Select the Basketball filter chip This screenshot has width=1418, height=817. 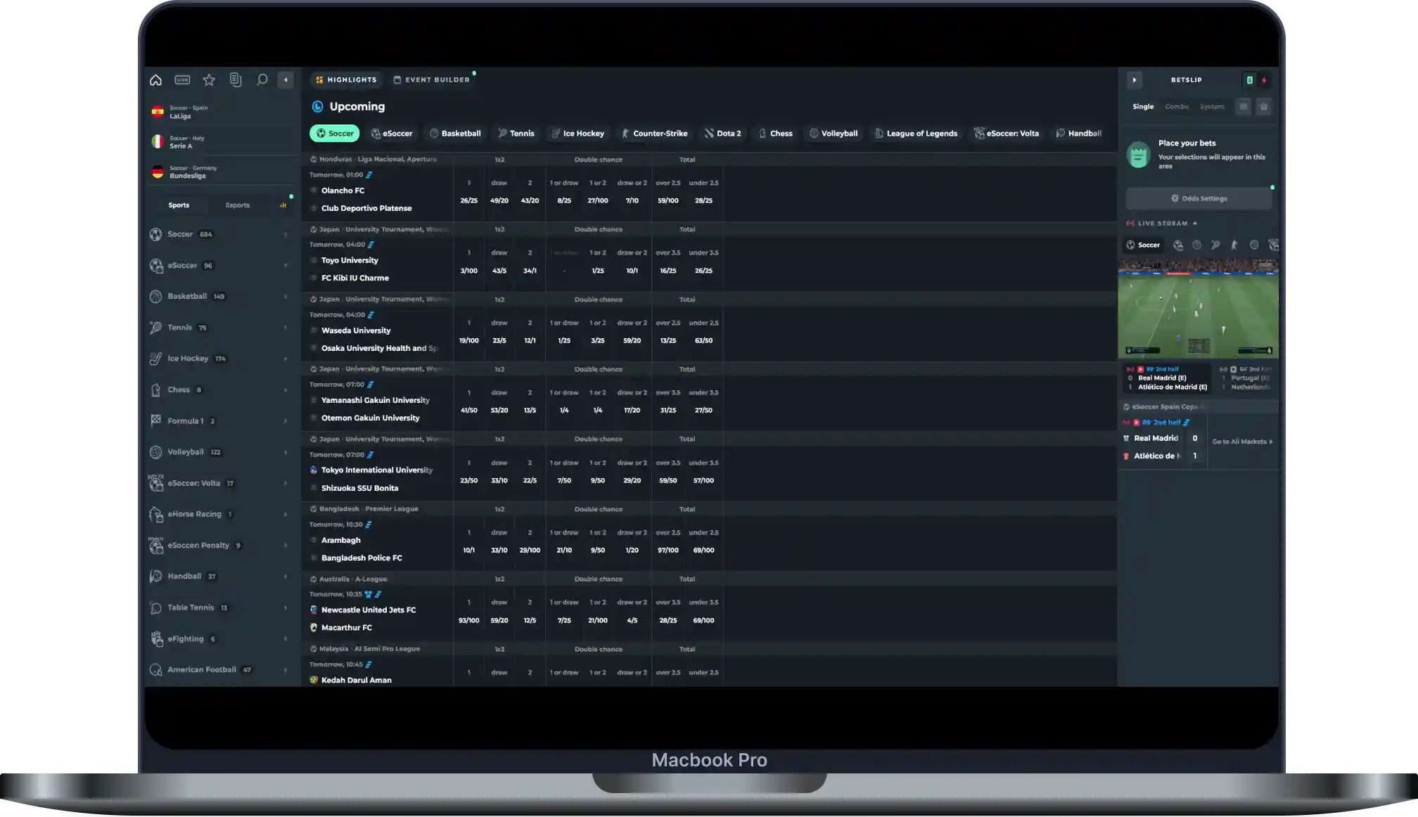click(x=455, y=134)
